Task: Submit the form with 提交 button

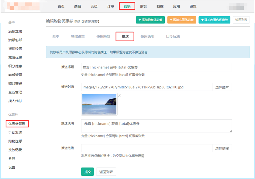Action: click(88, 172)
